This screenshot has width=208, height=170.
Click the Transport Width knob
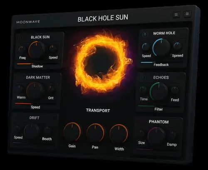pyautogui.click(x=119, y=134)
